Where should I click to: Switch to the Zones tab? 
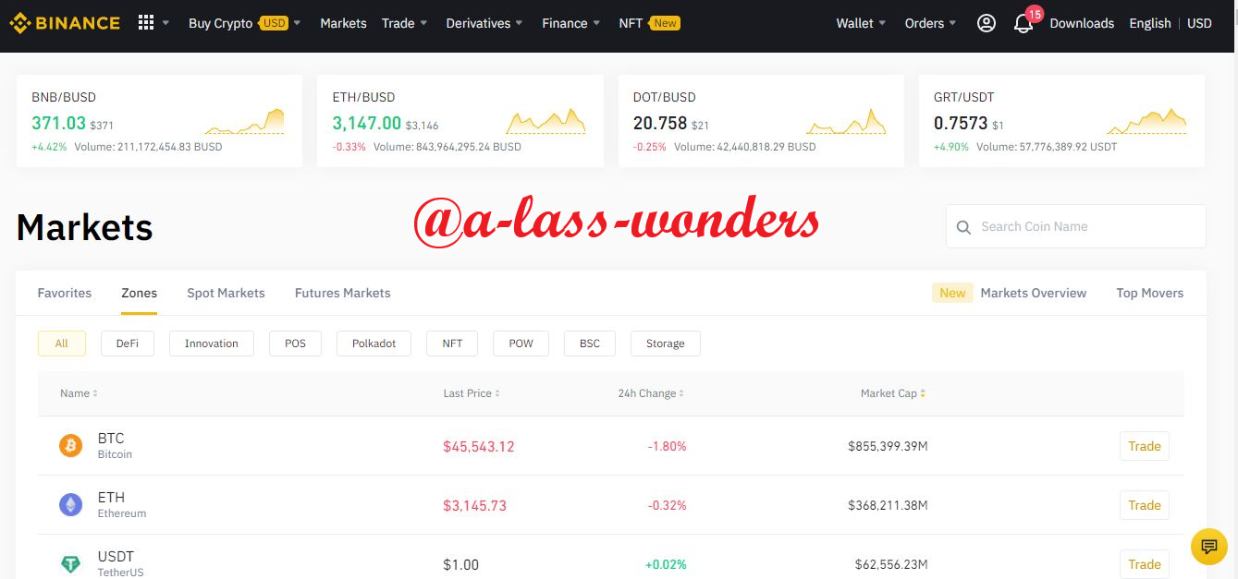pyautogui.click(x=140, y=293)
